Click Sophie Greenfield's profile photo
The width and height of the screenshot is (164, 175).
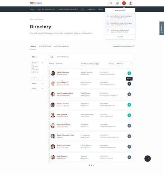pos(53,126)
